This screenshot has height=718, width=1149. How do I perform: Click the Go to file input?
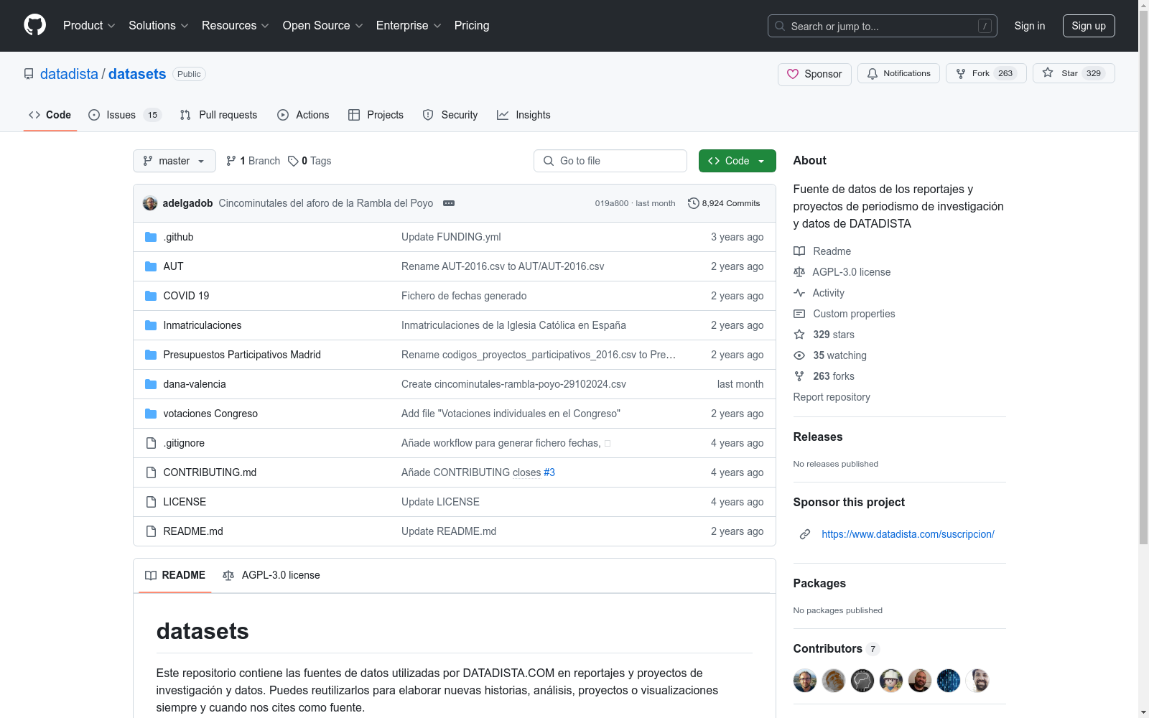[x=610, y=161]
